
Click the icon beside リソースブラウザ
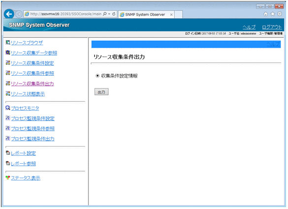tap(8, 43)
